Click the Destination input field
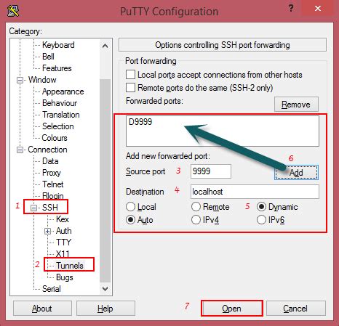 coord(255,192)
